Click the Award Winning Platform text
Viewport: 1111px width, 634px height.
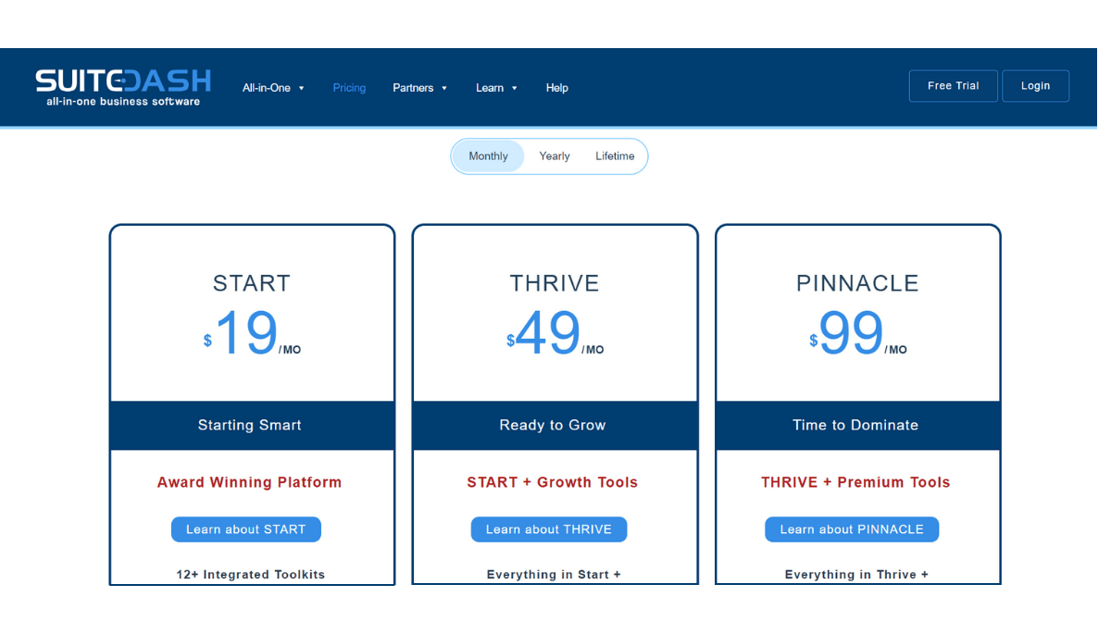pos(249,482)
